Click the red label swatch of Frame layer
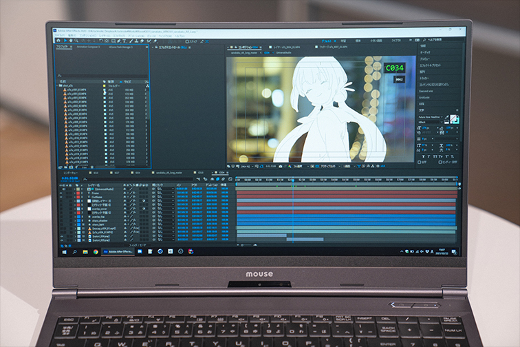The image size is (520, 347). coord(78,193)
